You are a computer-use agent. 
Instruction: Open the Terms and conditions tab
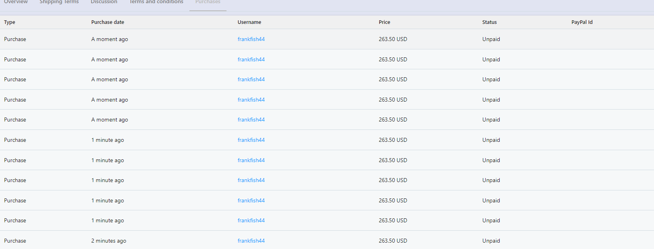(156, 2)
